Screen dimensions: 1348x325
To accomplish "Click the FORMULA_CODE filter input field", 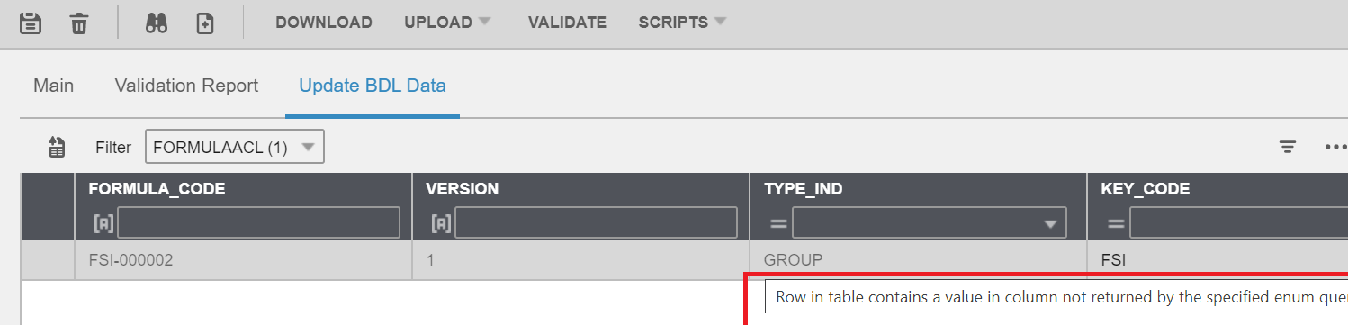I will pos(259,222).
